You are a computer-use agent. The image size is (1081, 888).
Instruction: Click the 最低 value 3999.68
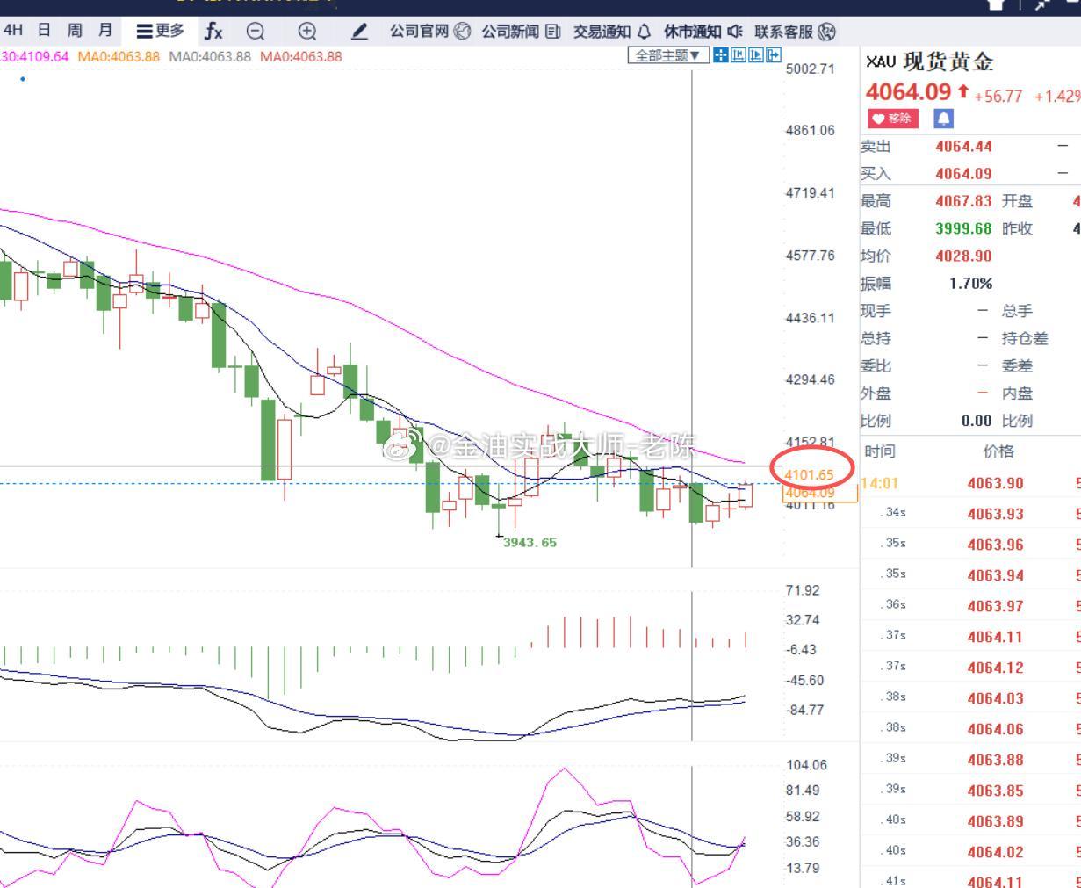964,228
